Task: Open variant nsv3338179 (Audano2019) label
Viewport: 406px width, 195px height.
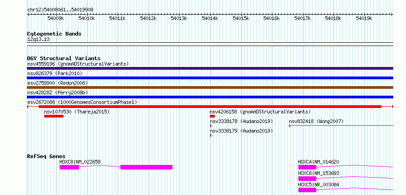Action: 241,131
